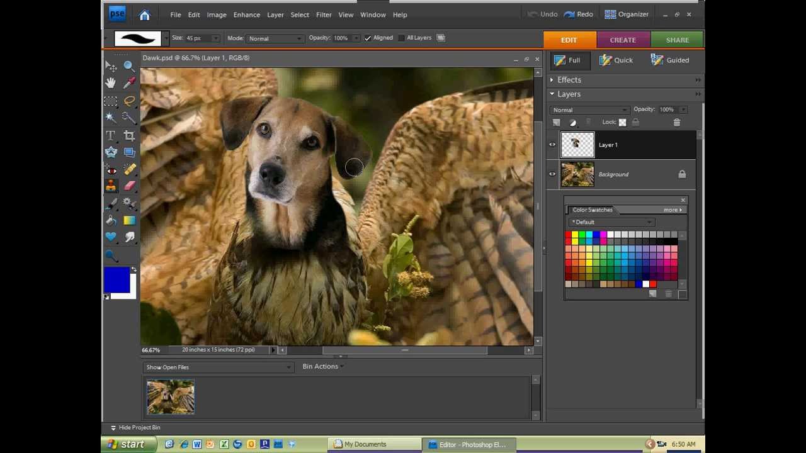Uncheck the Aligned checkbox
The width and height of the screenshot is (806, 453).
368,38
